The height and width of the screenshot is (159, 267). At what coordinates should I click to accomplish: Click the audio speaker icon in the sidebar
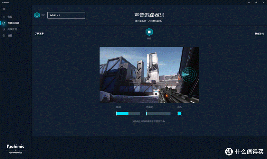pos(4,17)
